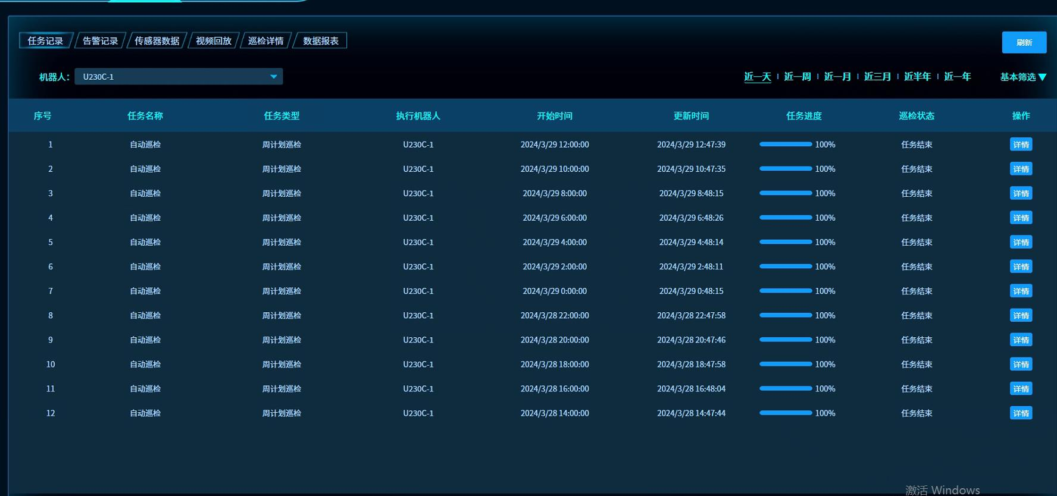Viewport: 1057px width, 496px height.
Task: Filter by 近三月
Action: point(877,76)
